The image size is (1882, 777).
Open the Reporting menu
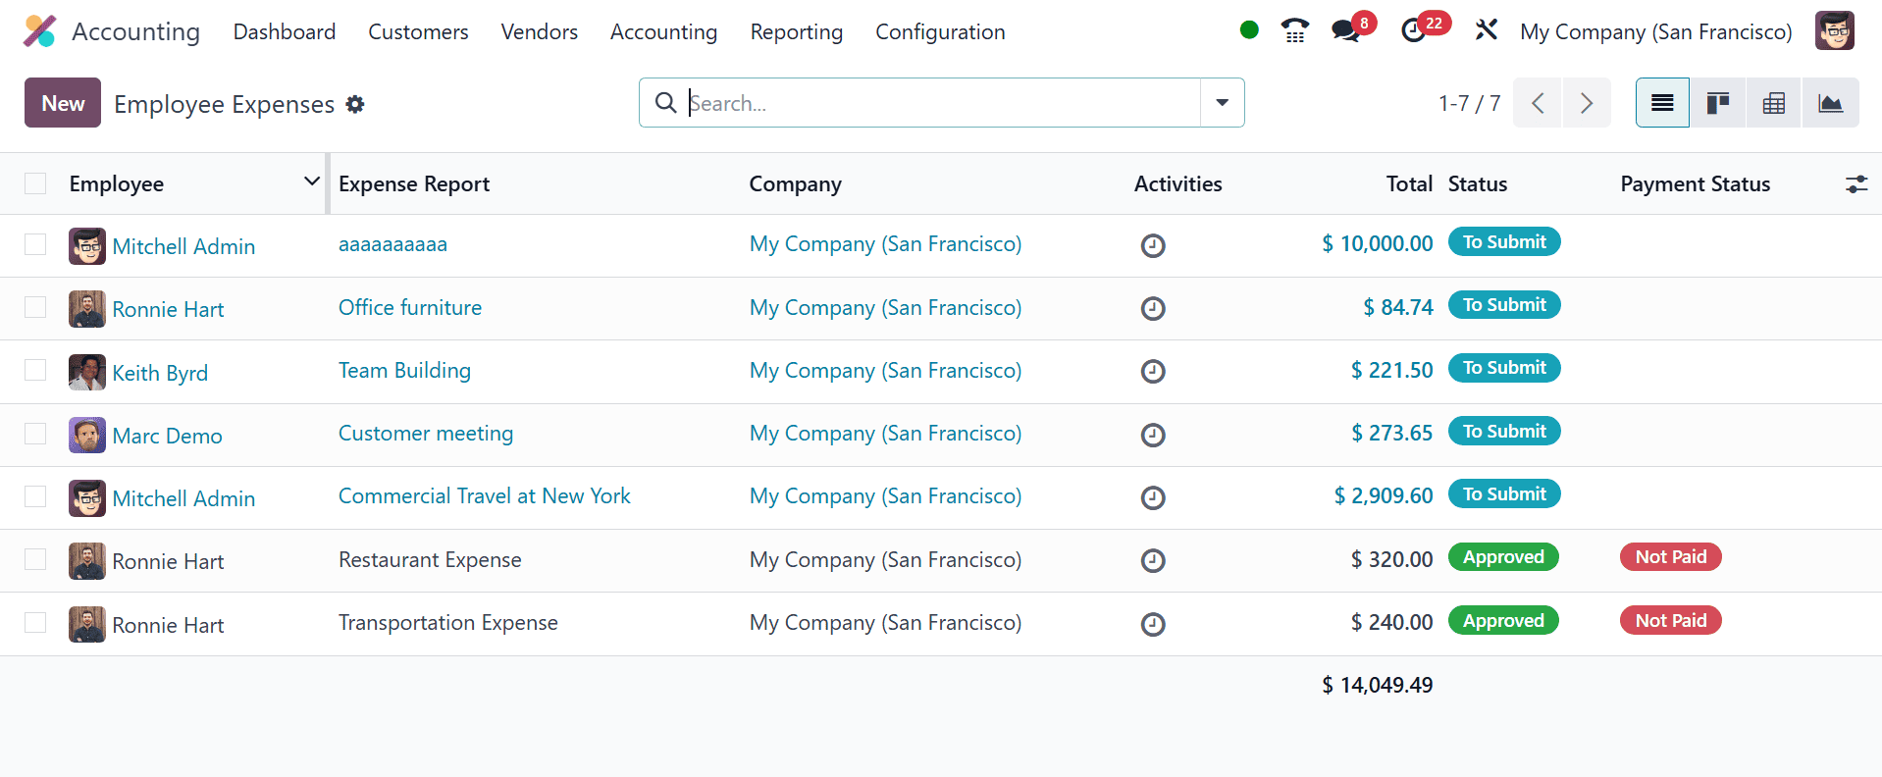click(x=796, y=31)
